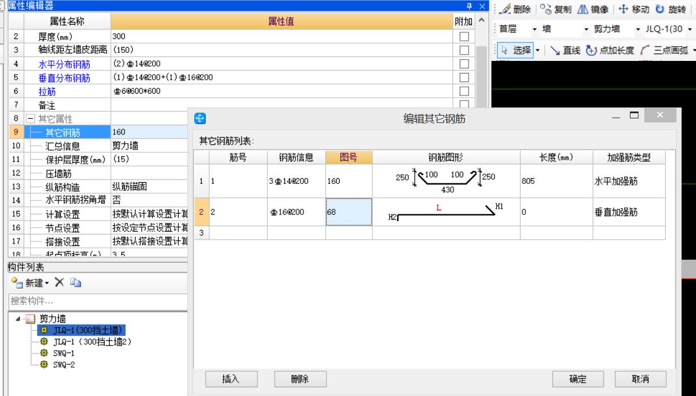Tick the 附加 checkbox for 垂直分布钢筋
The height and width of the screenshot is (396, 696).
pyautogui.click(x=466, y=78)
